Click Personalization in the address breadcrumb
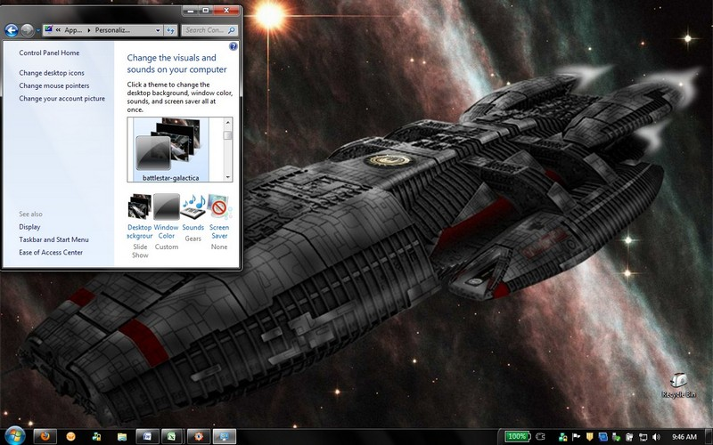 point(112,30)
